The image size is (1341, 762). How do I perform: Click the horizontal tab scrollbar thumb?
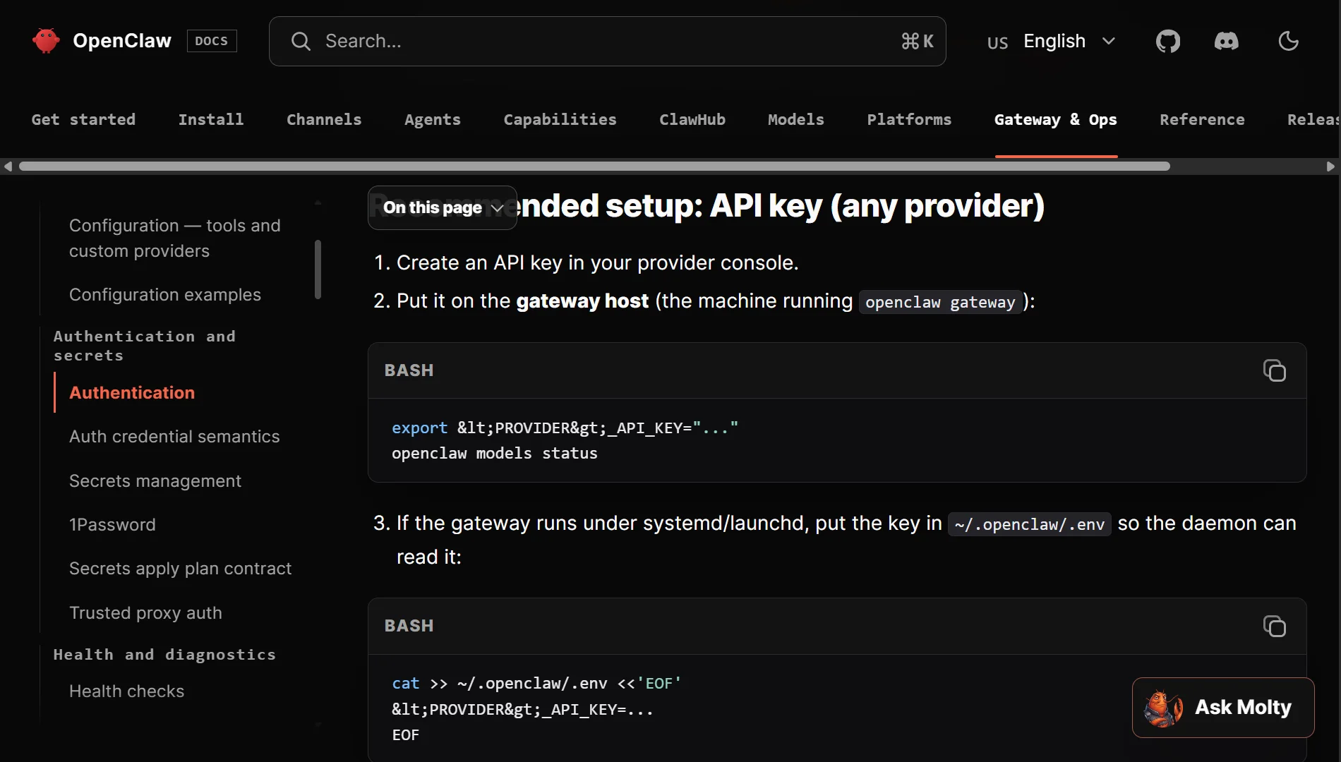tap(594, 167)
